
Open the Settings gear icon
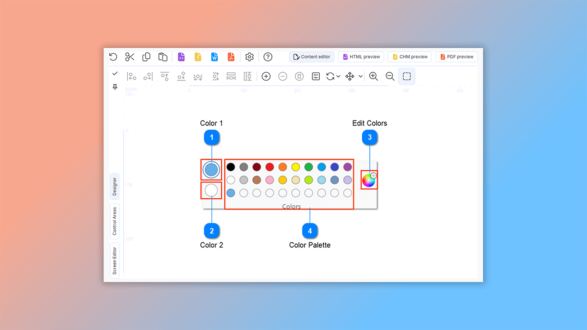pos(249,57)
